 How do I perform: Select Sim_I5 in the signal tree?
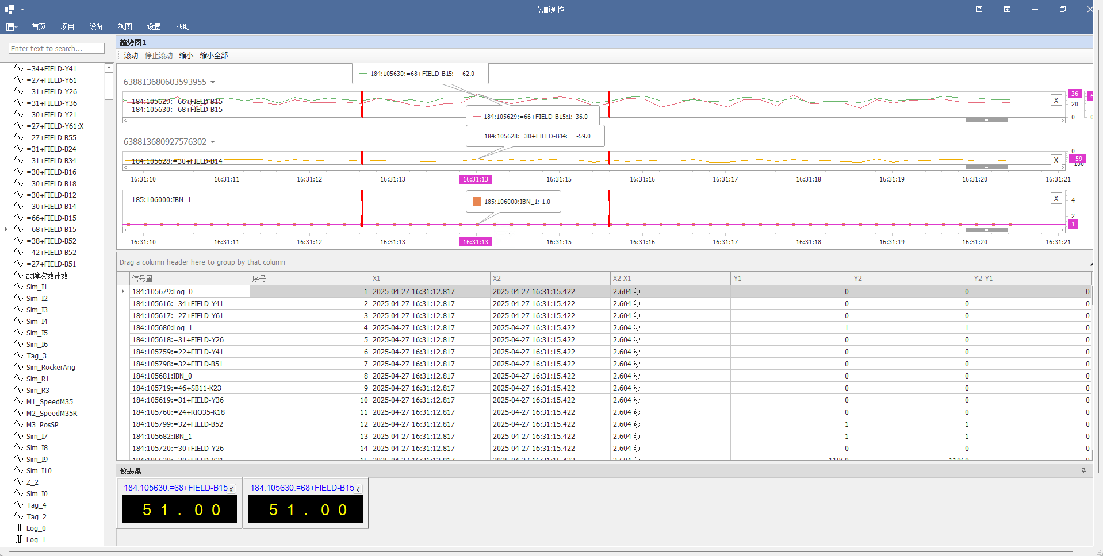pos(37,333)
